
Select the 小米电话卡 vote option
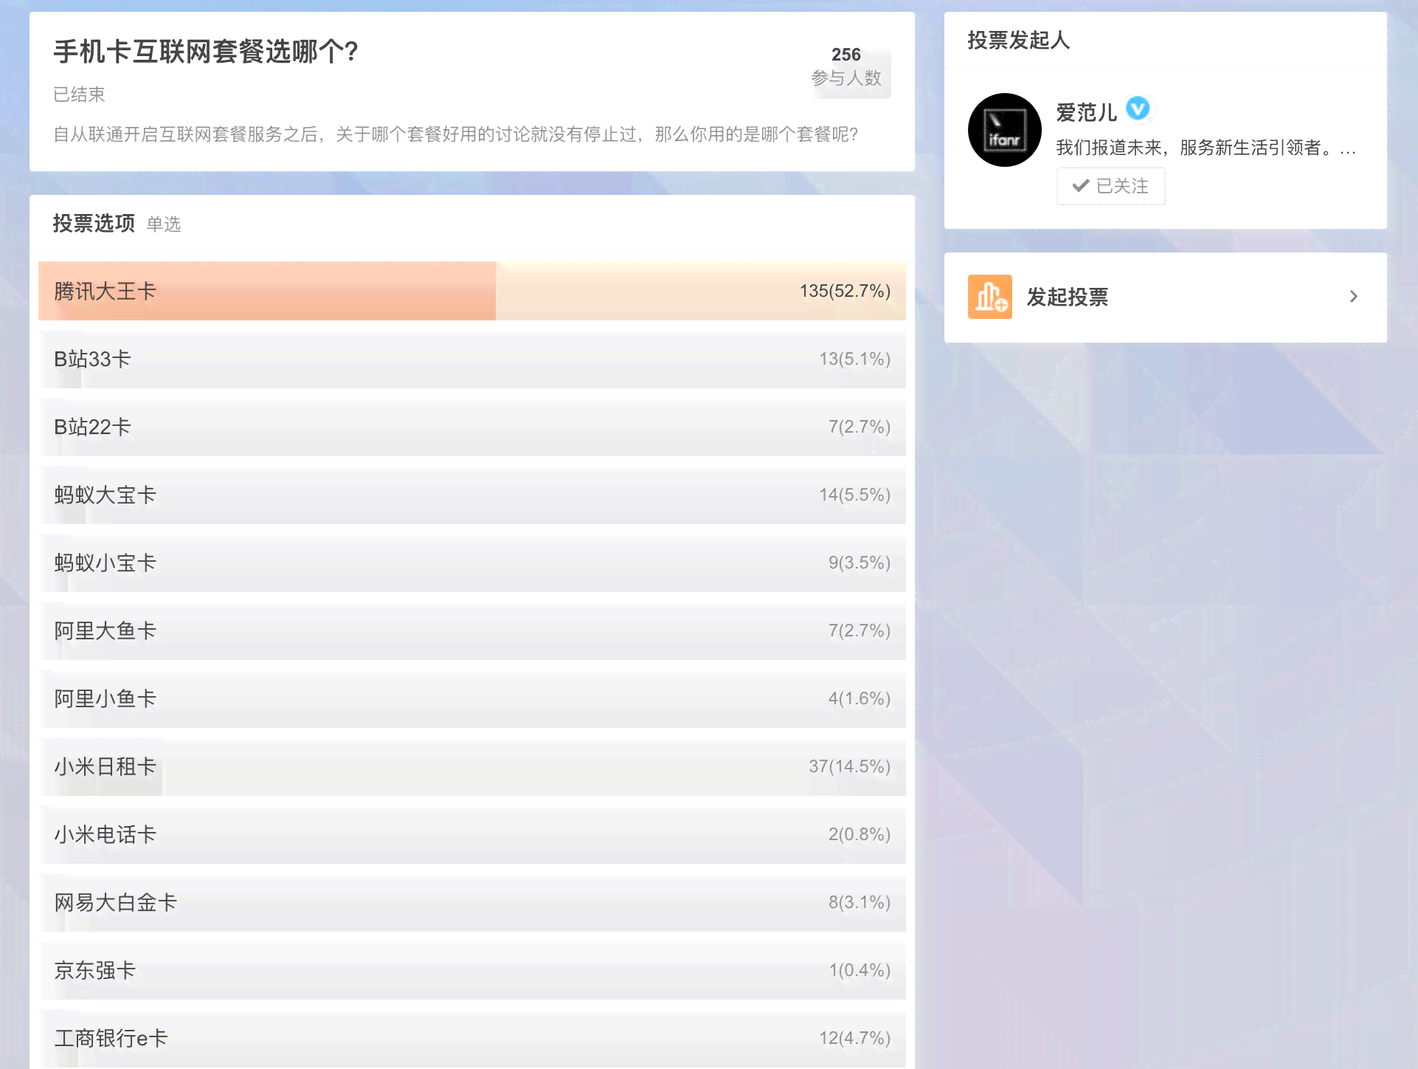coord(472,834)
